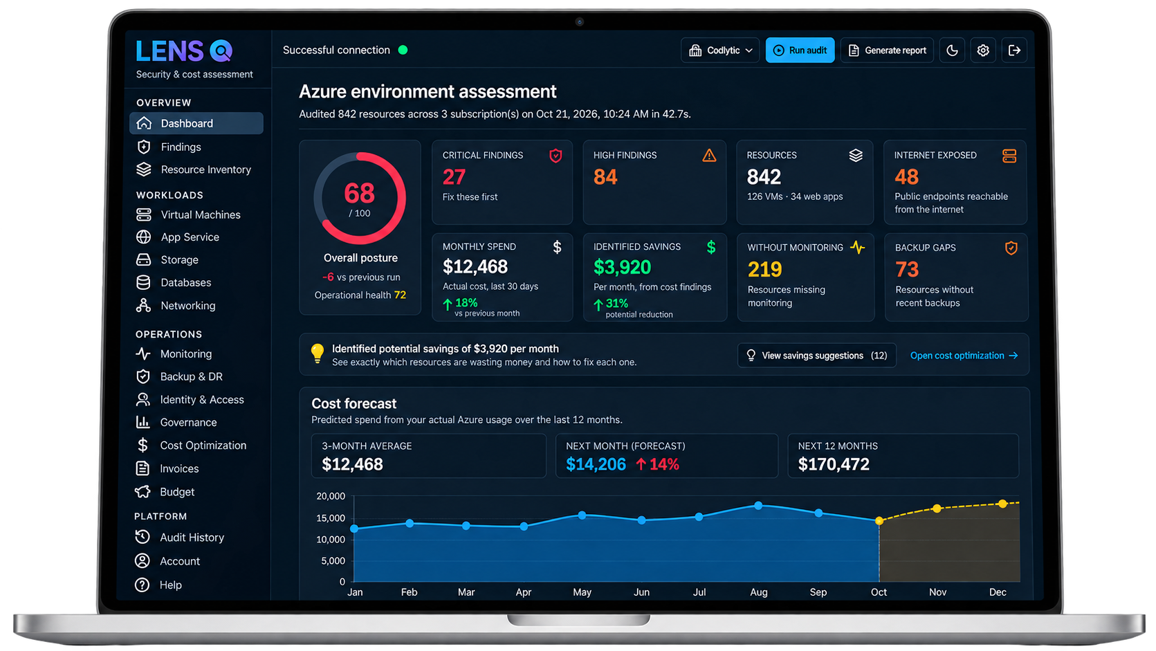
Task: Click the Oct forecast boundary point on chart
Action: tap(879, 521)
